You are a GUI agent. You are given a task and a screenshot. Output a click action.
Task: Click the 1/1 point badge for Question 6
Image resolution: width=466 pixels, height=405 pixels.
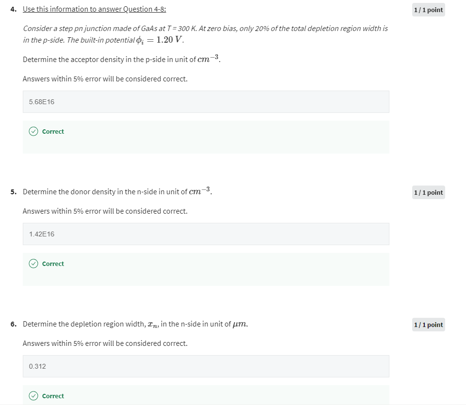pyautogui.click(x=429, y=325)
